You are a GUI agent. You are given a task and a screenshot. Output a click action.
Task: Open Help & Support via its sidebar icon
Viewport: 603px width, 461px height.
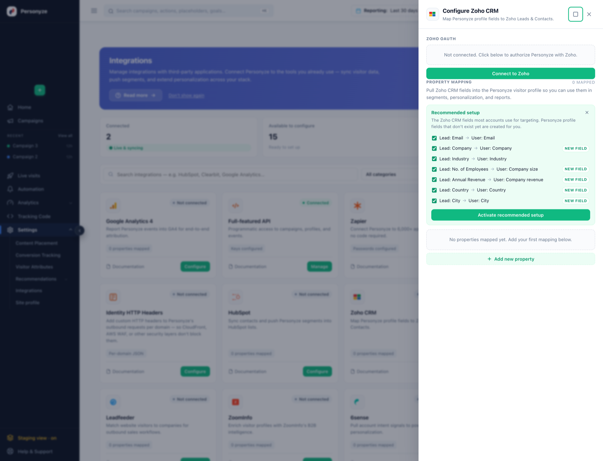[x=10, y=451]
